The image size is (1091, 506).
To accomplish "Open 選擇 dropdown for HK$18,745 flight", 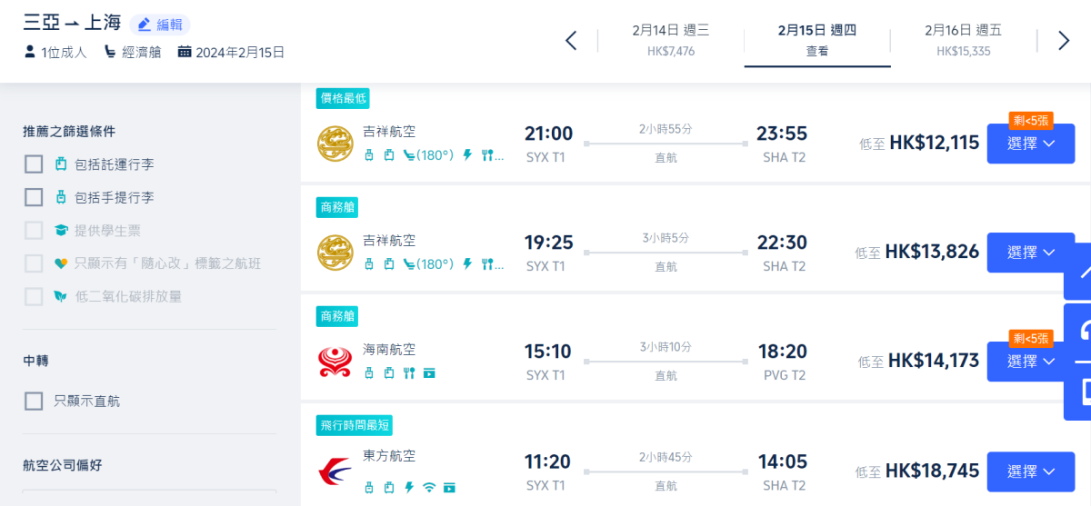I will click(1031, 471).
